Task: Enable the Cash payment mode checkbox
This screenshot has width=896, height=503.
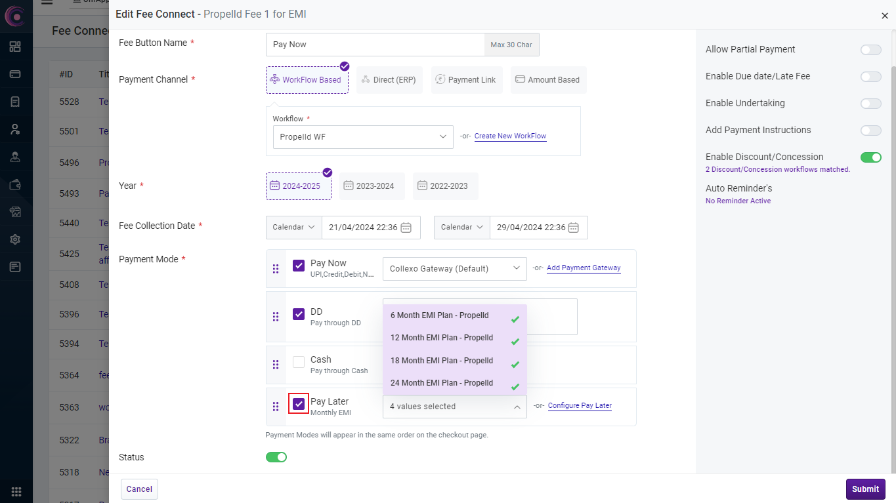Action: point(299,362)
